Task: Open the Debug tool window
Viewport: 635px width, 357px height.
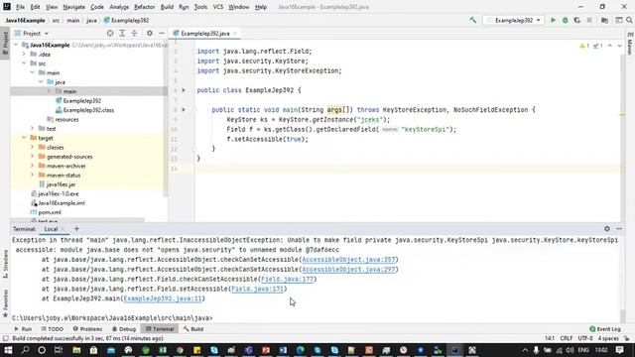Action: [124, 329]
